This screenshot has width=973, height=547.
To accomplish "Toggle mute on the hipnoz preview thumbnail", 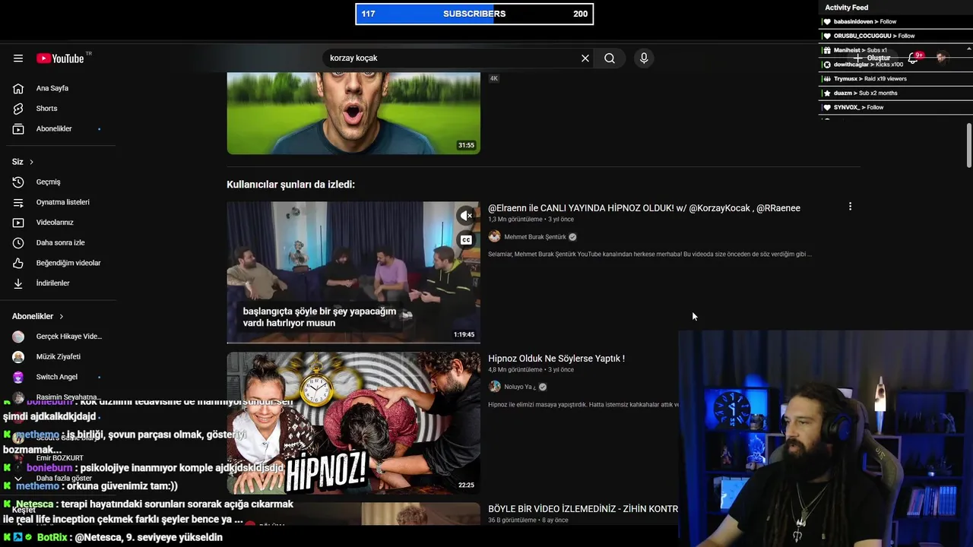I will 466,216.
